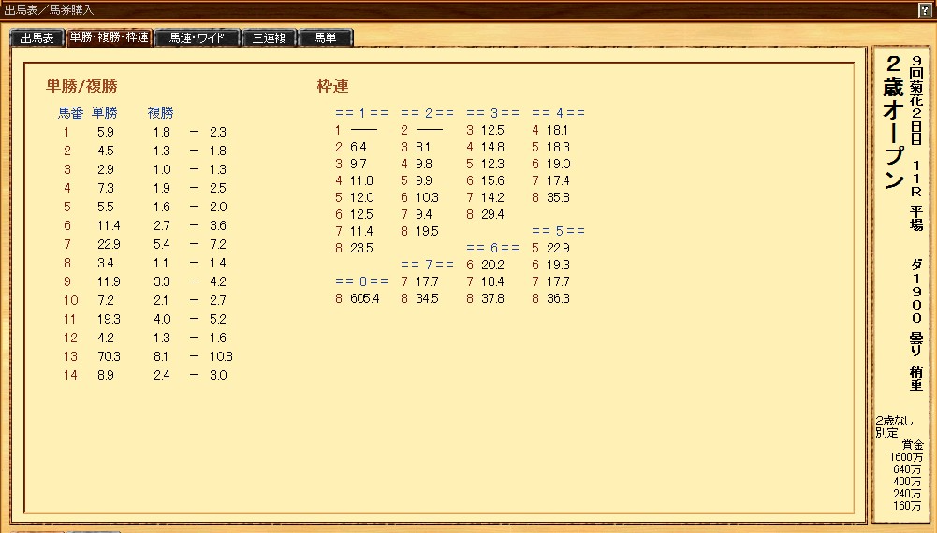Click the 馬番 column header
This screenshot has height=533, width=937.
[x=70, y=113]
